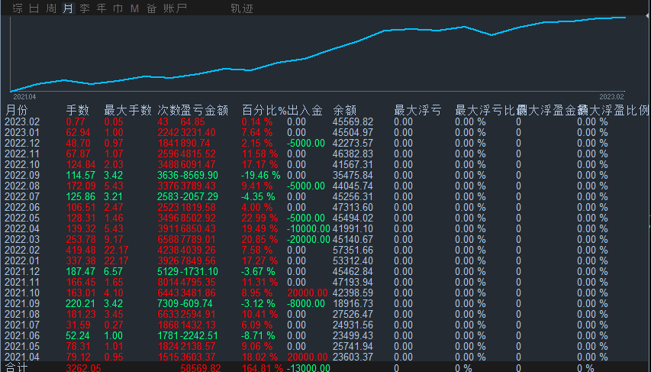Click withdrawal -20000.00 in 2022.03 row

[308, 239]
